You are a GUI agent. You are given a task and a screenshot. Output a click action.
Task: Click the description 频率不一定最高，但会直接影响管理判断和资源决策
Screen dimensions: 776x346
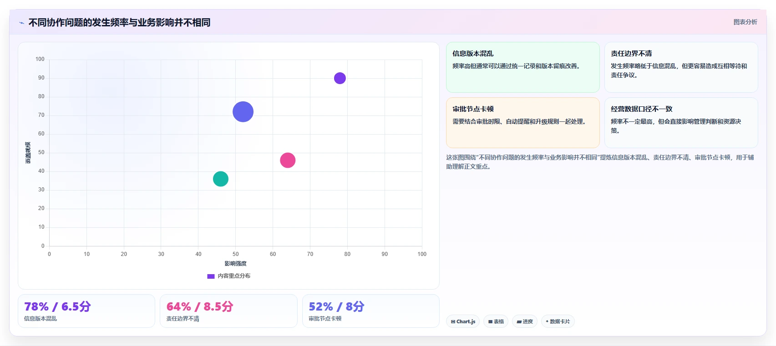tap(676, 126)
